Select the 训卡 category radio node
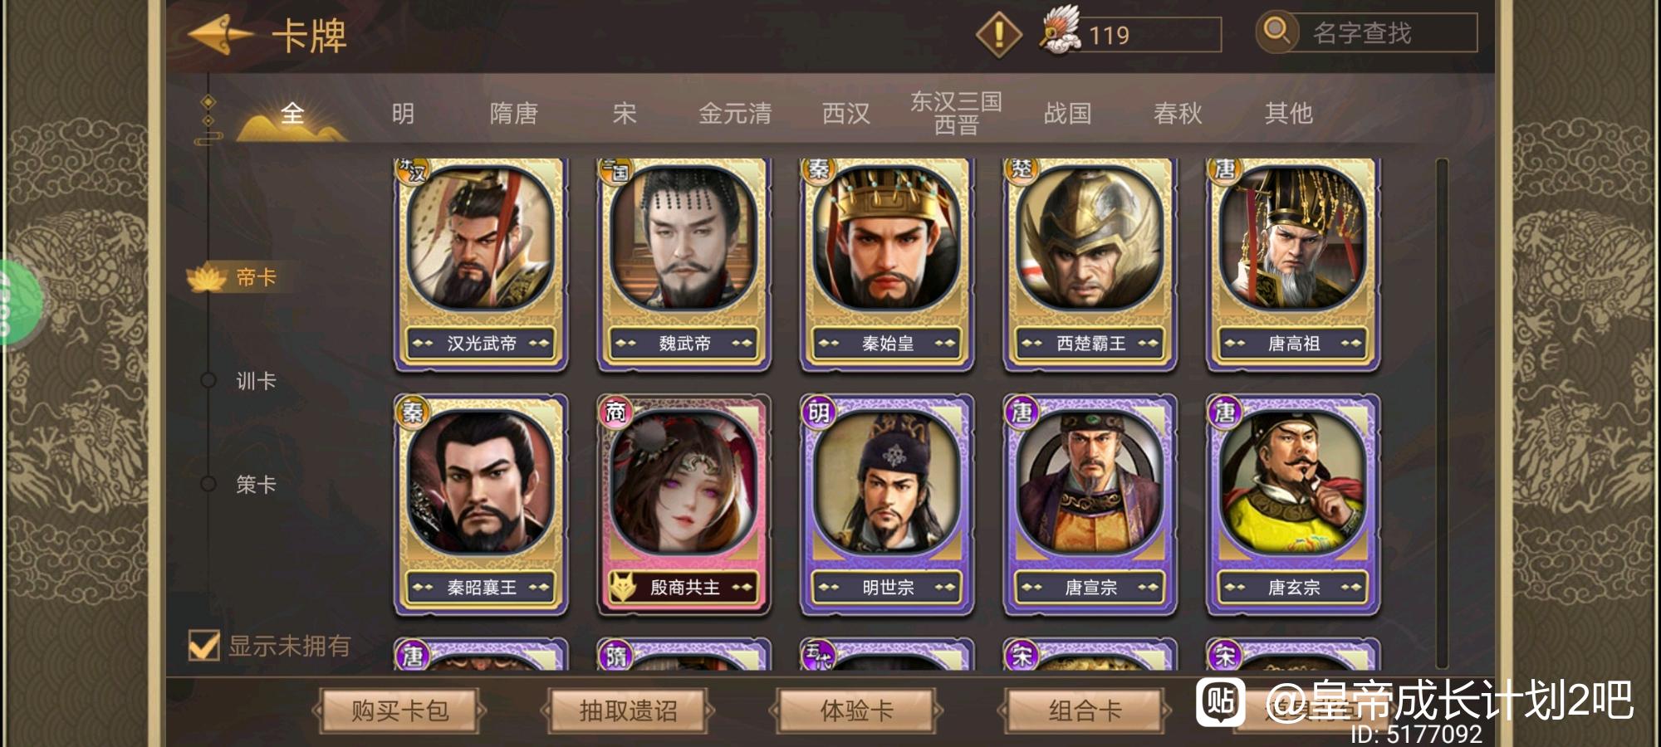 pos(208,380)
